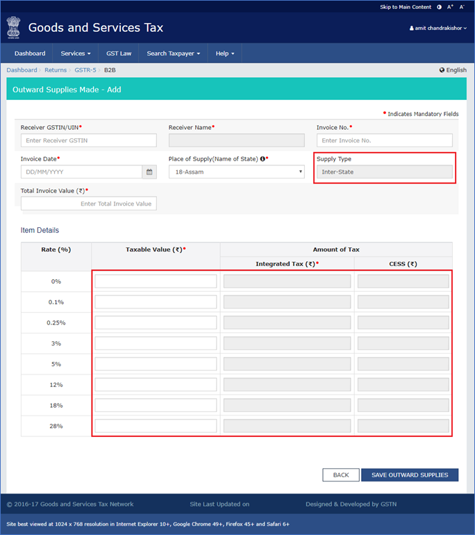475x535 pixels.
Task: Click Taxable Value field for 18% rate
Action: tap(156, 405)
